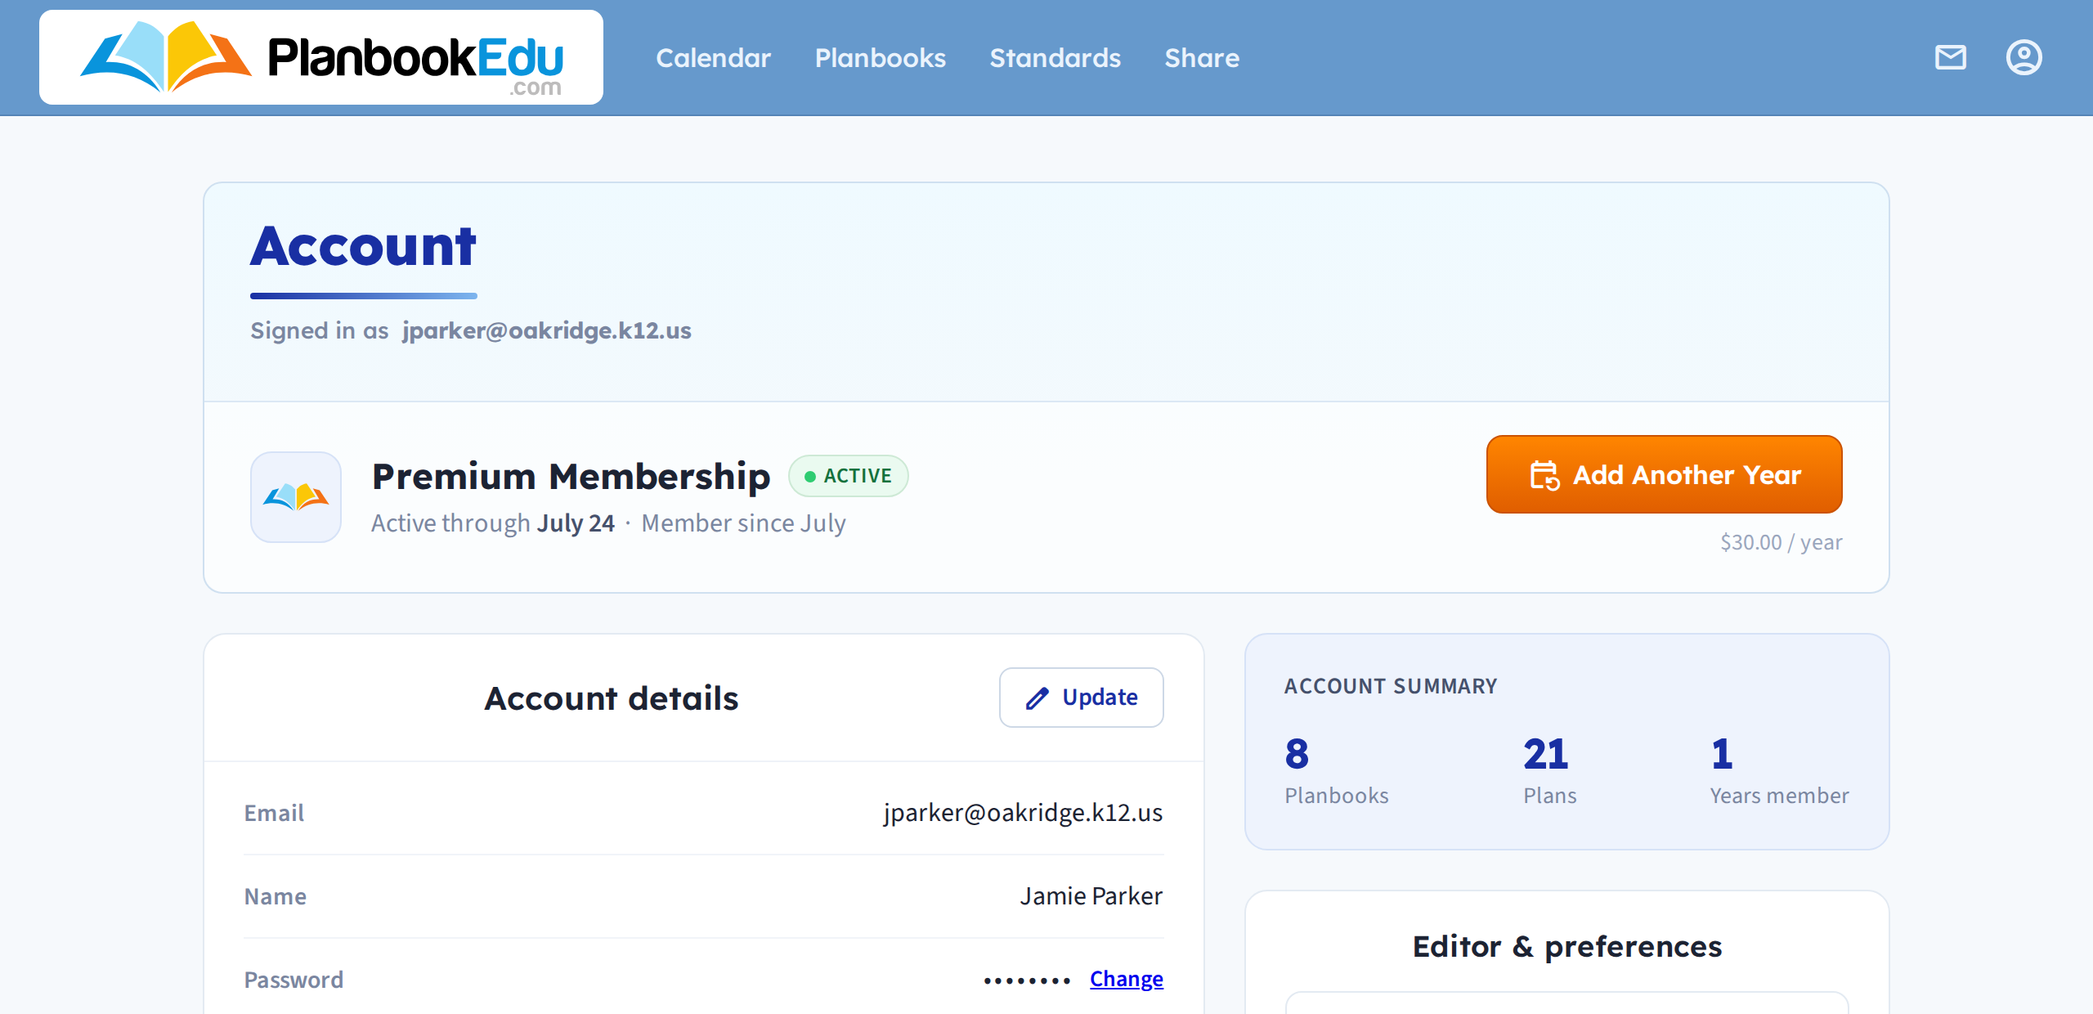Click the masked password dots
Image resolution: width=2093 pixels, height=1014 pixels.
(1028, 980)
